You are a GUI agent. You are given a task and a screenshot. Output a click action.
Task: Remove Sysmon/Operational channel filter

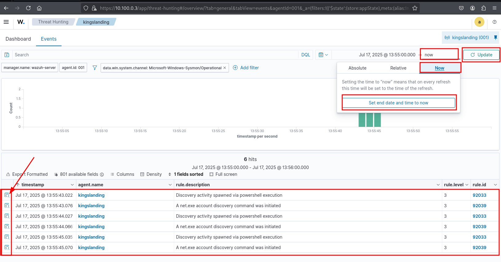click(225, 68)
